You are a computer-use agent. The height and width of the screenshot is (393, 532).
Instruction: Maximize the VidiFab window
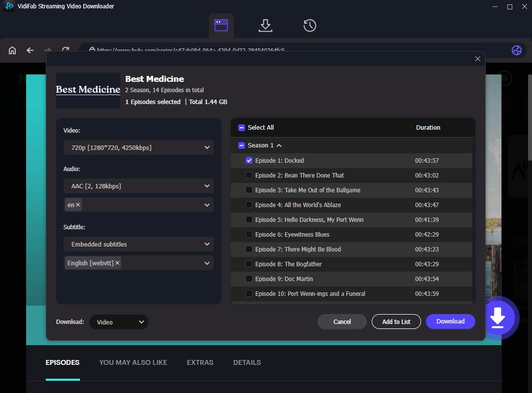[x=510, y=6]
